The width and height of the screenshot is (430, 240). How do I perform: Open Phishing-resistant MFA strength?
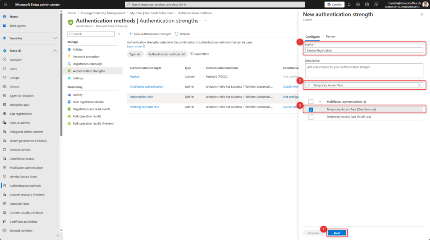tap(144, 107)
